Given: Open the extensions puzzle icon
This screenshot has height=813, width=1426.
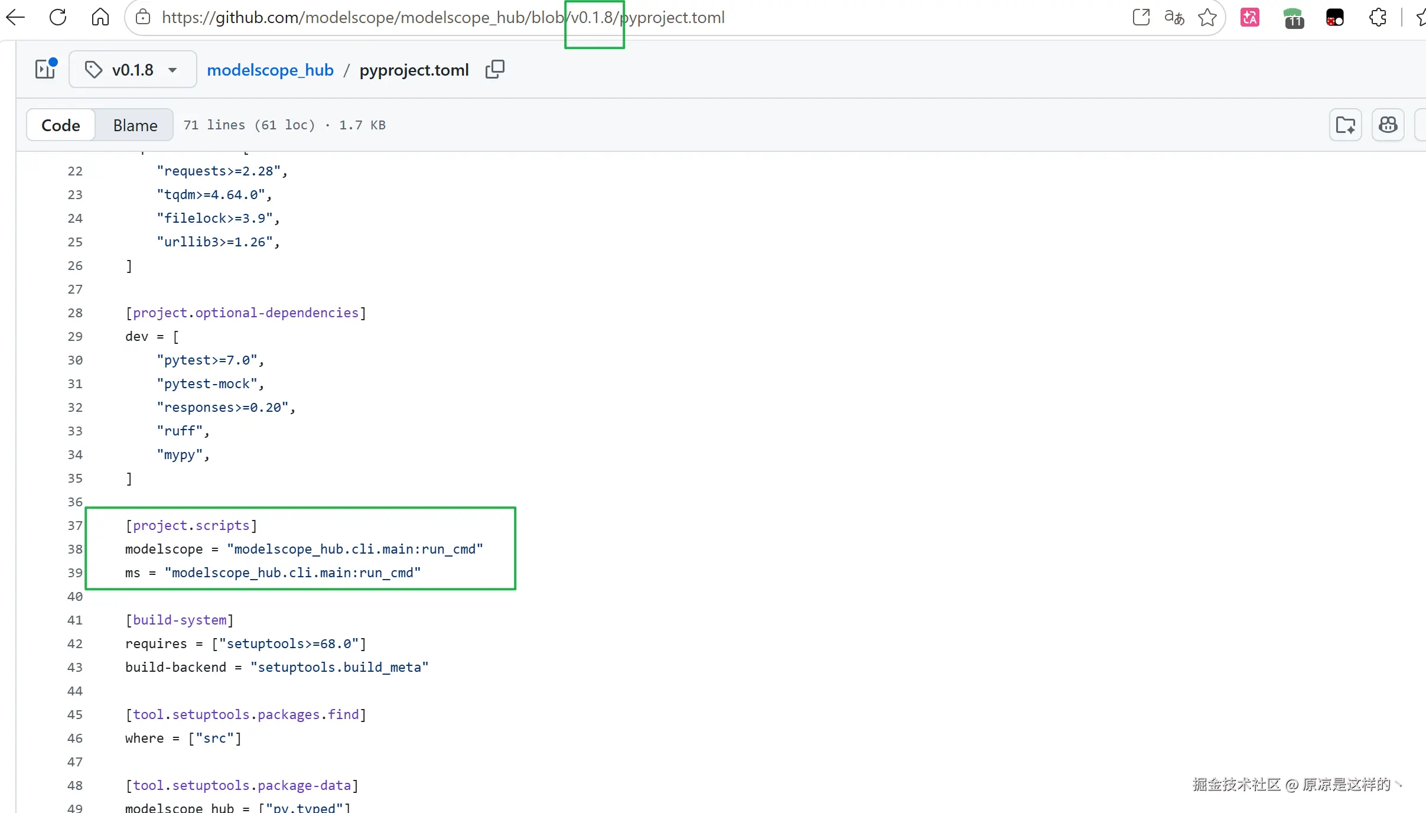Looking at the screenshot, I should coord(1378,17).
